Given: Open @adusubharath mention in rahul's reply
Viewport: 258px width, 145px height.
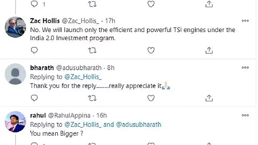Looking at the screenshot, I should (139, 125).
